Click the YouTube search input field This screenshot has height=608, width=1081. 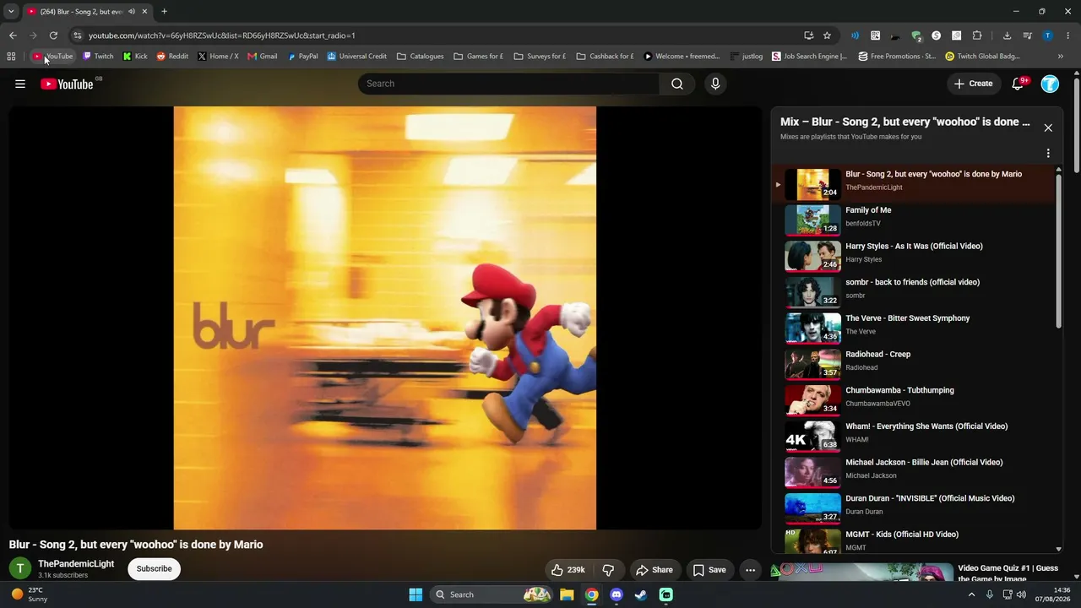[508, 84]
